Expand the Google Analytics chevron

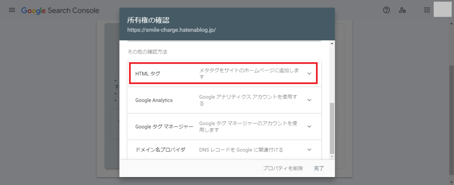pyautogui.click(x=309, y=100)
